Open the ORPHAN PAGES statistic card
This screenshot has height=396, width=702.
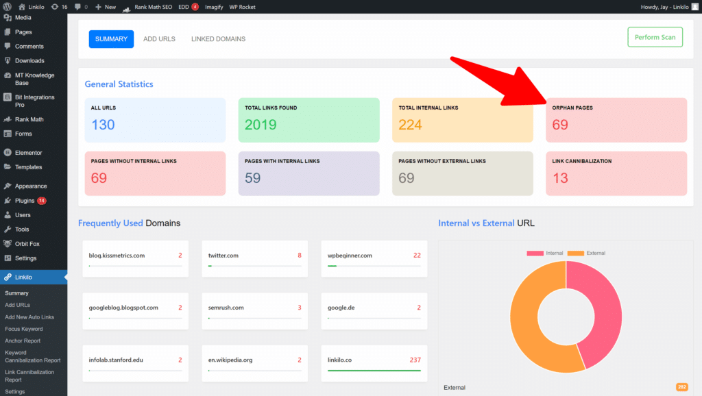616,120
